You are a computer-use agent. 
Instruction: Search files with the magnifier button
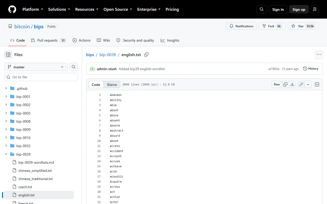point(74,67)
